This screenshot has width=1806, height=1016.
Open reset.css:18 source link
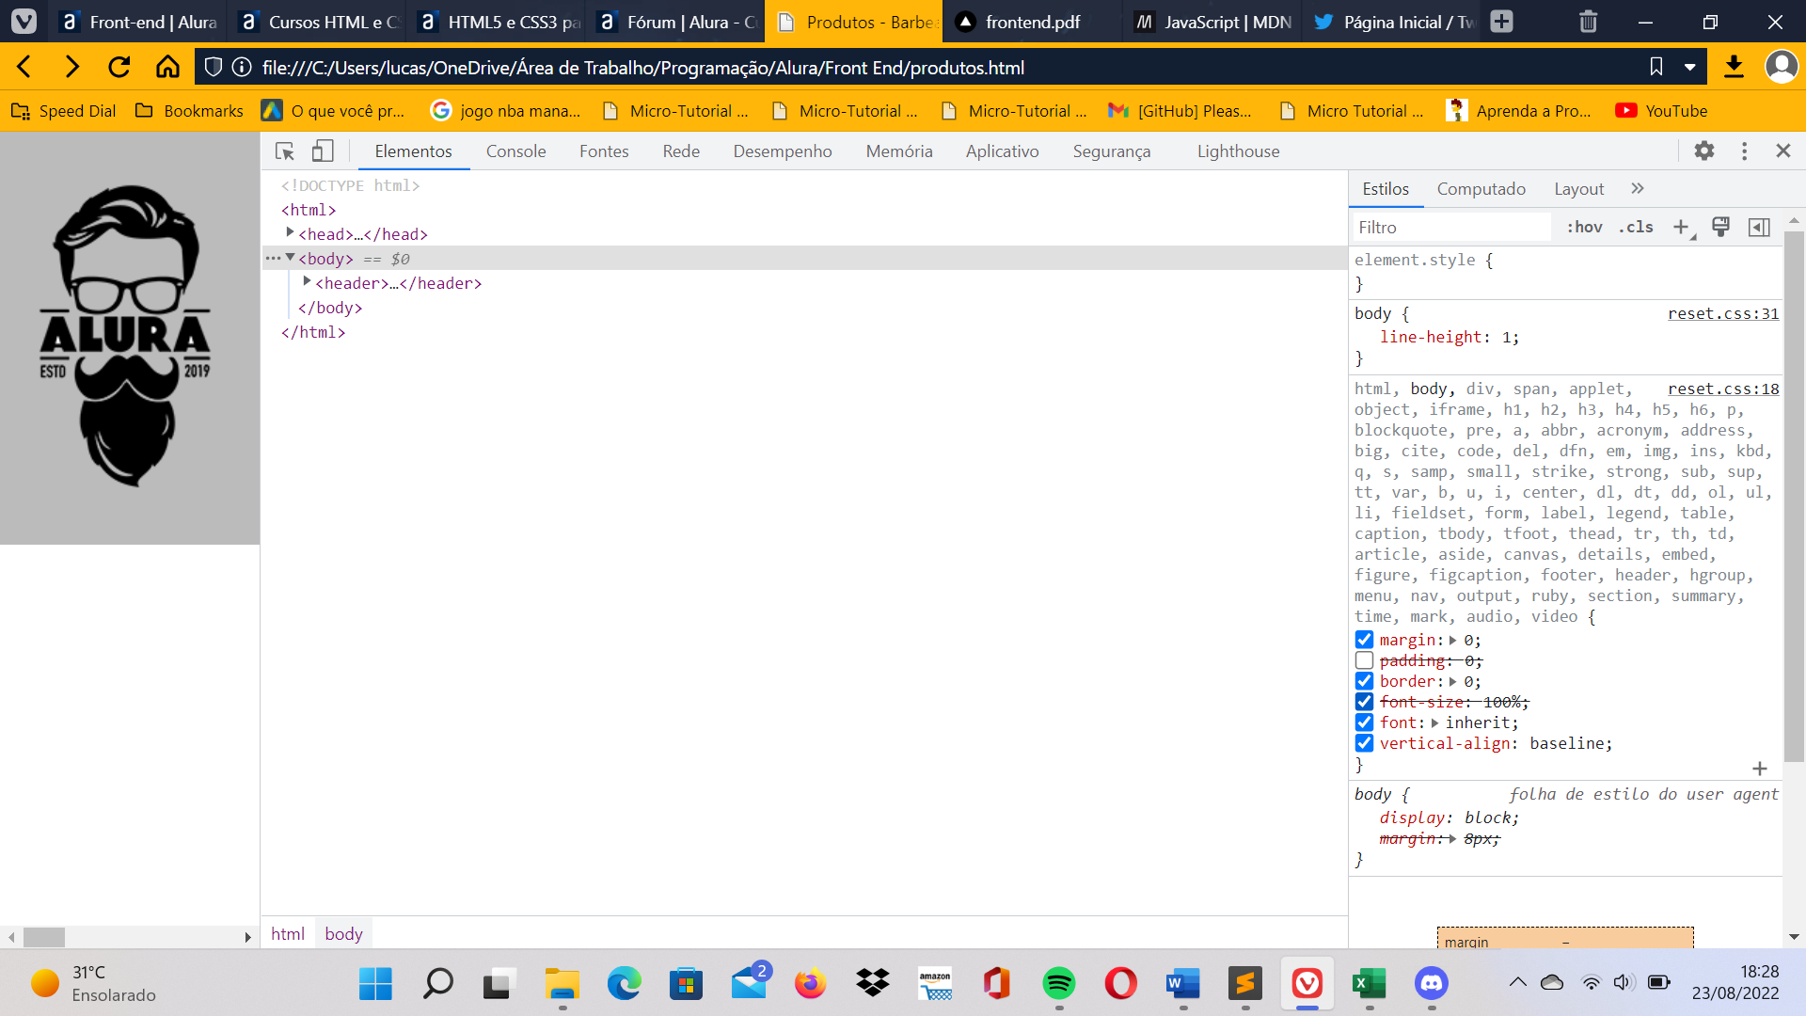(x=1723, y=389)
